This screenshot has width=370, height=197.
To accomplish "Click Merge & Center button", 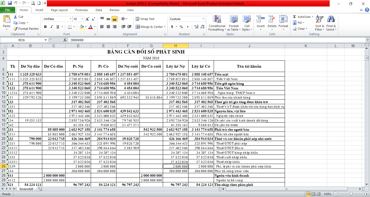I will tap(150, 27).
